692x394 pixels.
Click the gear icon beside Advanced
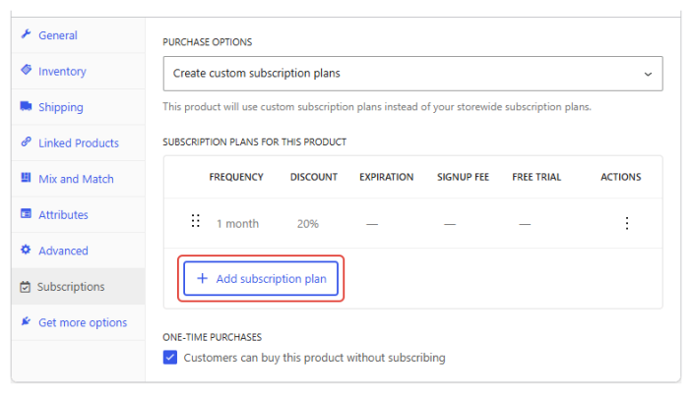[x=26, y=250]
